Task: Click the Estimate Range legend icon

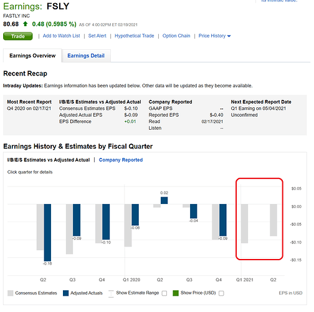Action: pos(111,293)
